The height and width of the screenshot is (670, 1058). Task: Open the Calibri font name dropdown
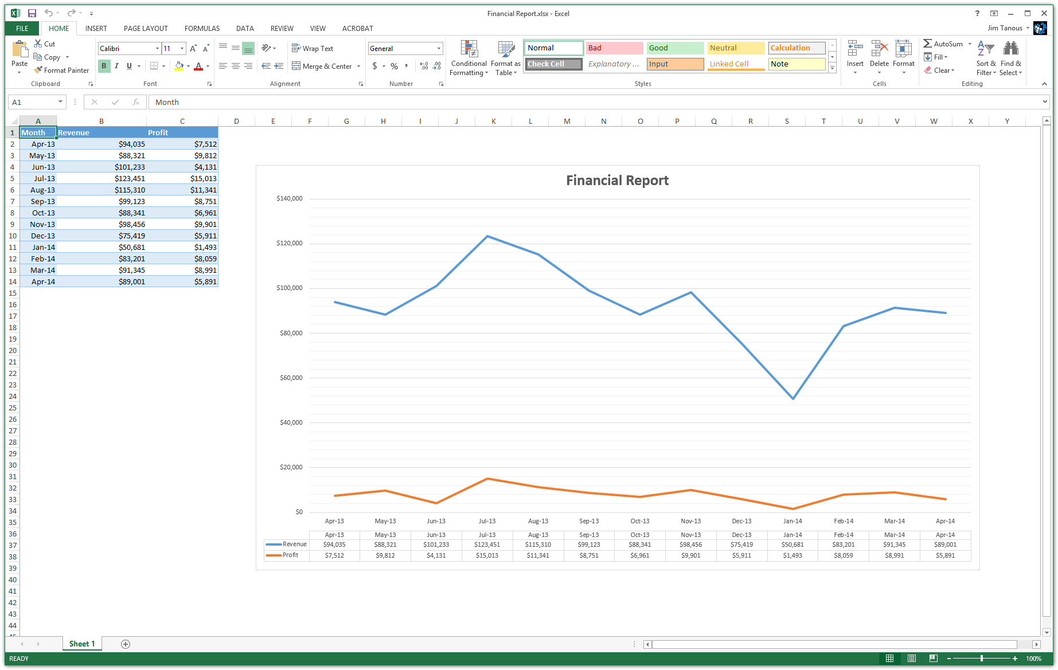[x=157, y=49]
